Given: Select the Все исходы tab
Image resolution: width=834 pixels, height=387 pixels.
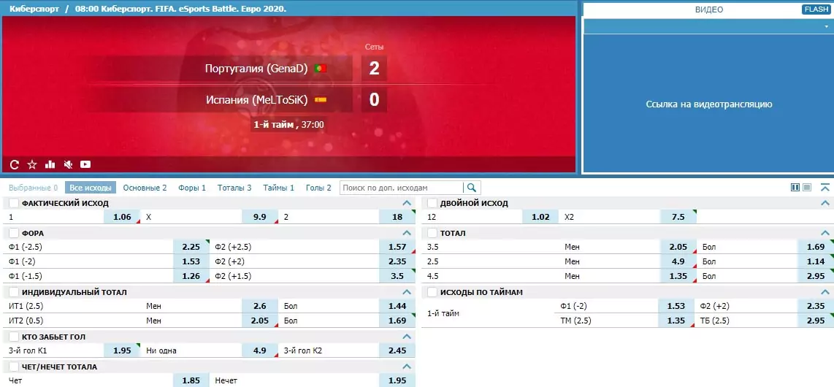Looking at the screenshot, I should coord(91,188).
